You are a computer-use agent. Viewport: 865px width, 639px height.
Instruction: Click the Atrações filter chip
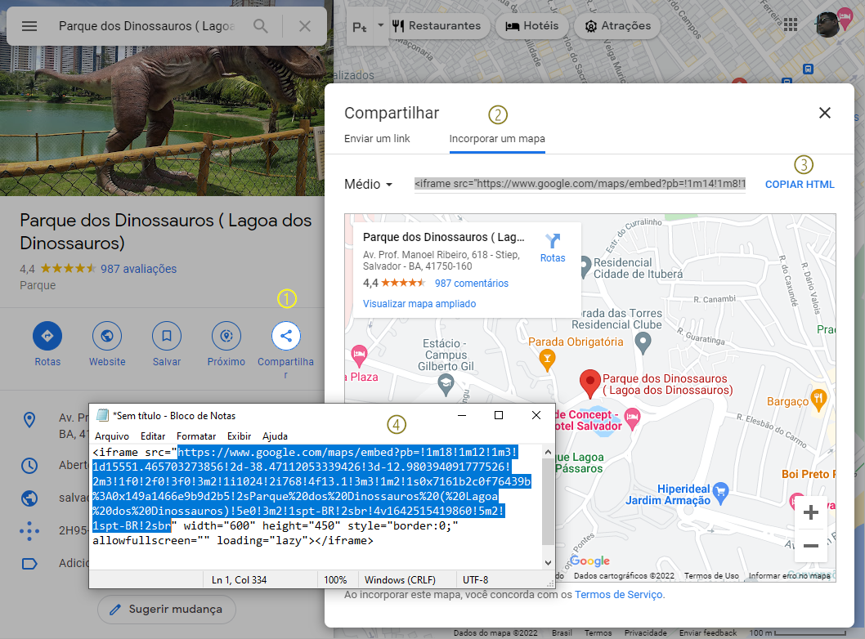click(618, 26)
